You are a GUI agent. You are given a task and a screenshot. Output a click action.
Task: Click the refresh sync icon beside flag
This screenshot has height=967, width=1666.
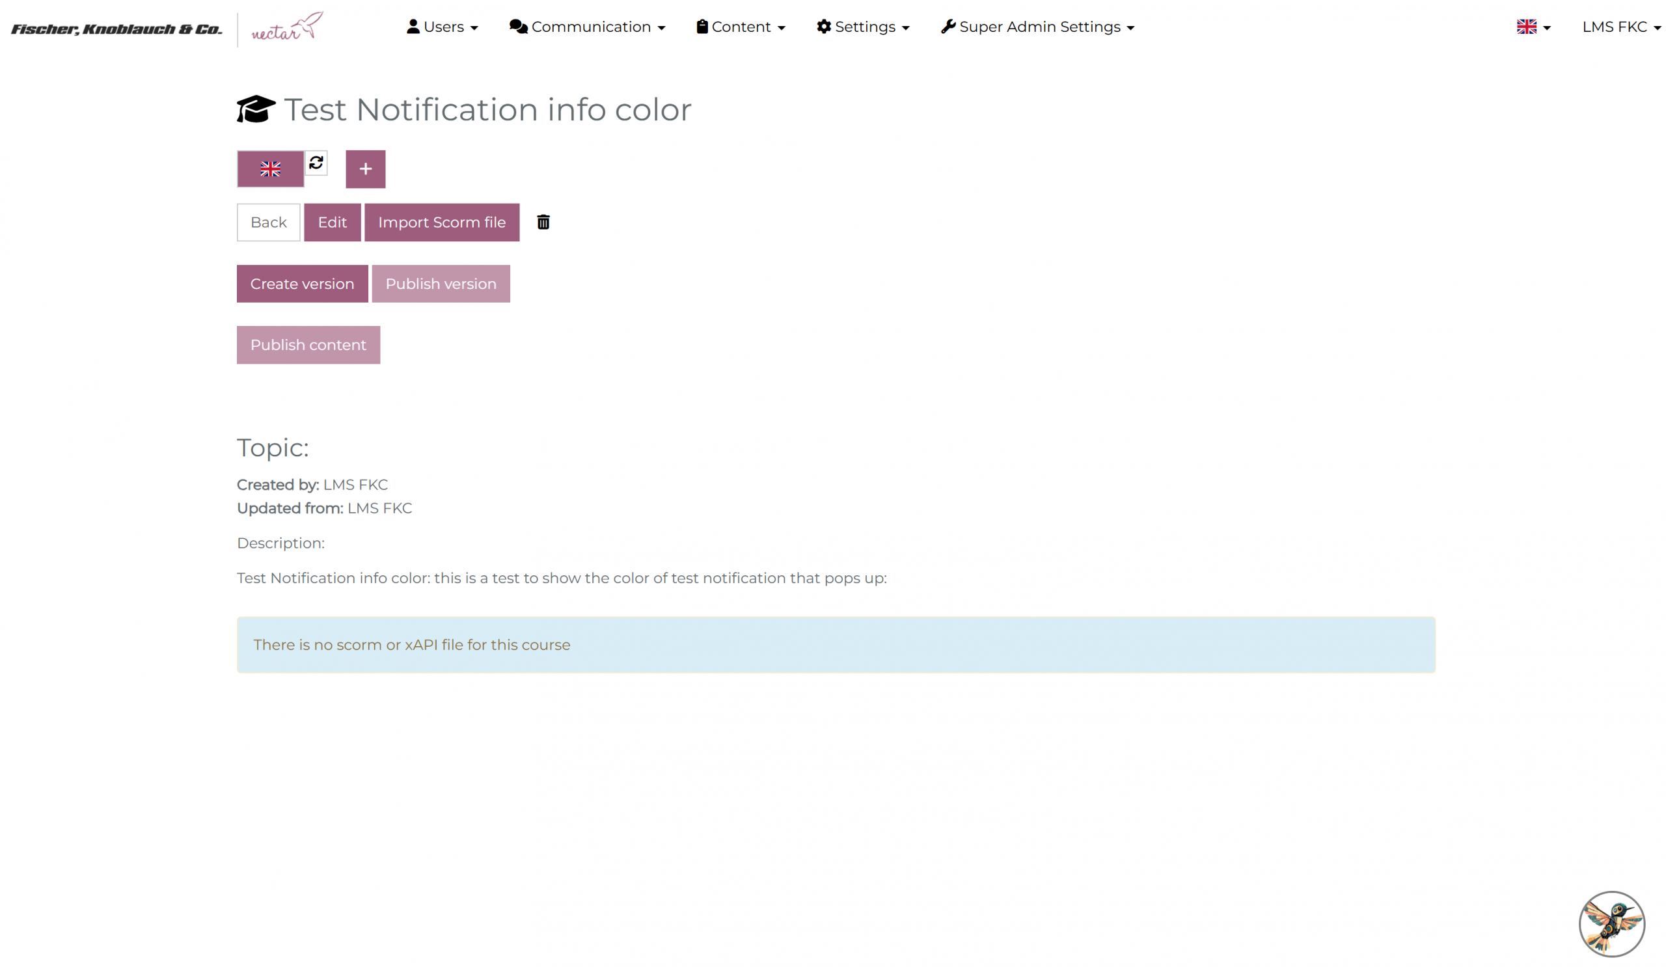click(316, 163)
